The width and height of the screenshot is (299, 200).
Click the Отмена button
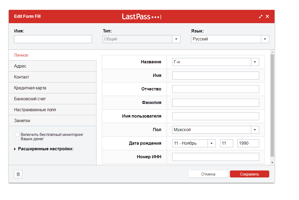point(208,174)
